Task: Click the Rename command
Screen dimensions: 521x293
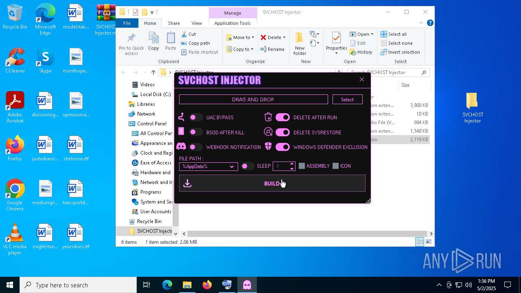Action: point(272,49)
